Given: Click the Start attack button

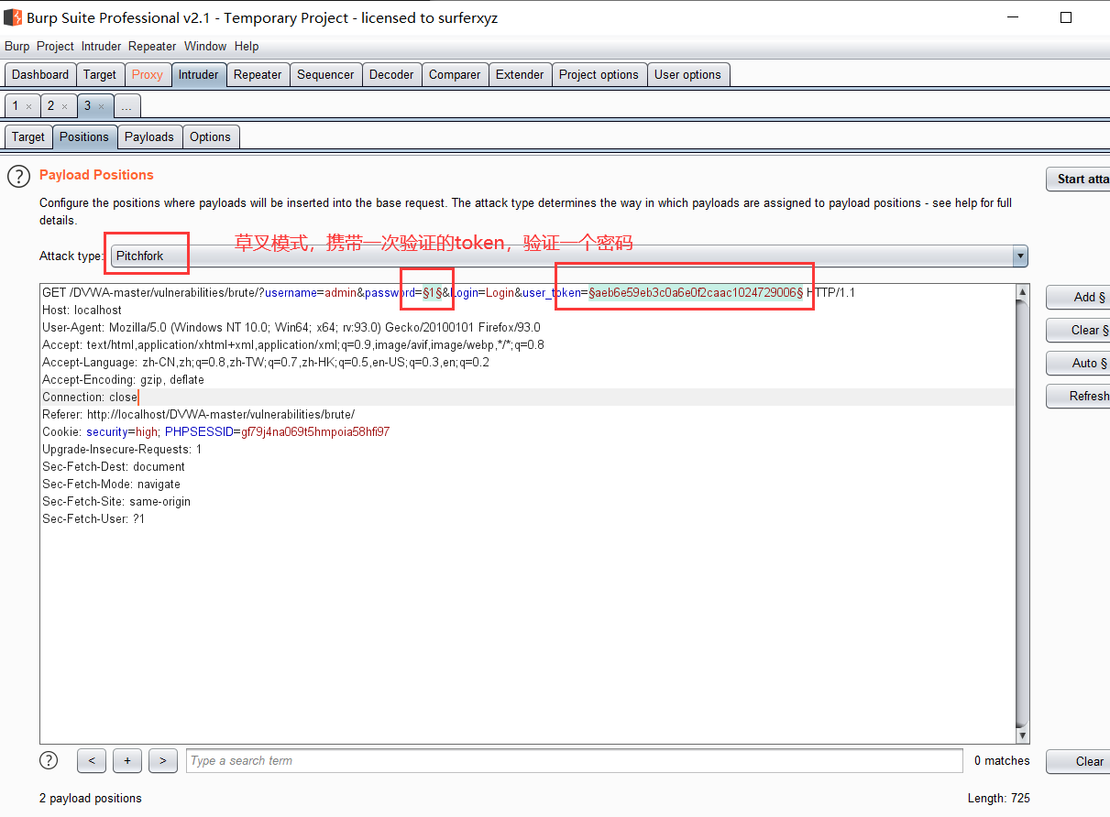Looking at the screenshot, I should pyautogui.click(x=1078, y=180).
